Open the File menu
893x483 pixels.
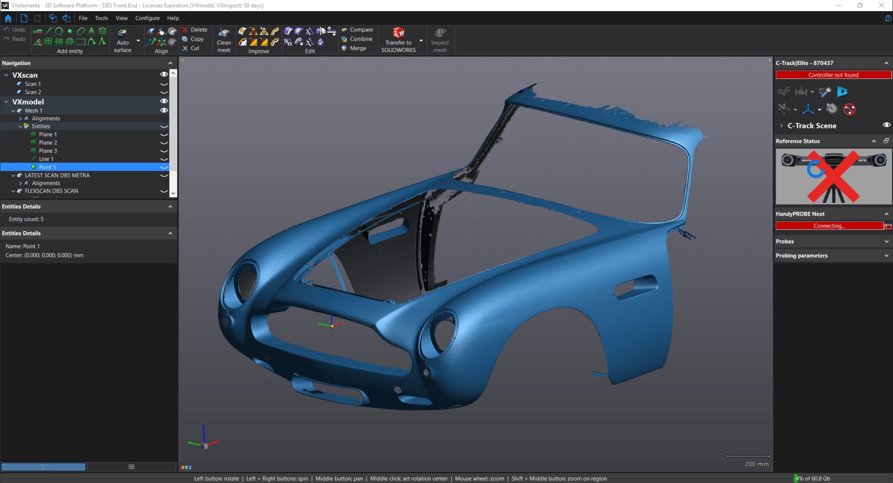click(83, 18)
